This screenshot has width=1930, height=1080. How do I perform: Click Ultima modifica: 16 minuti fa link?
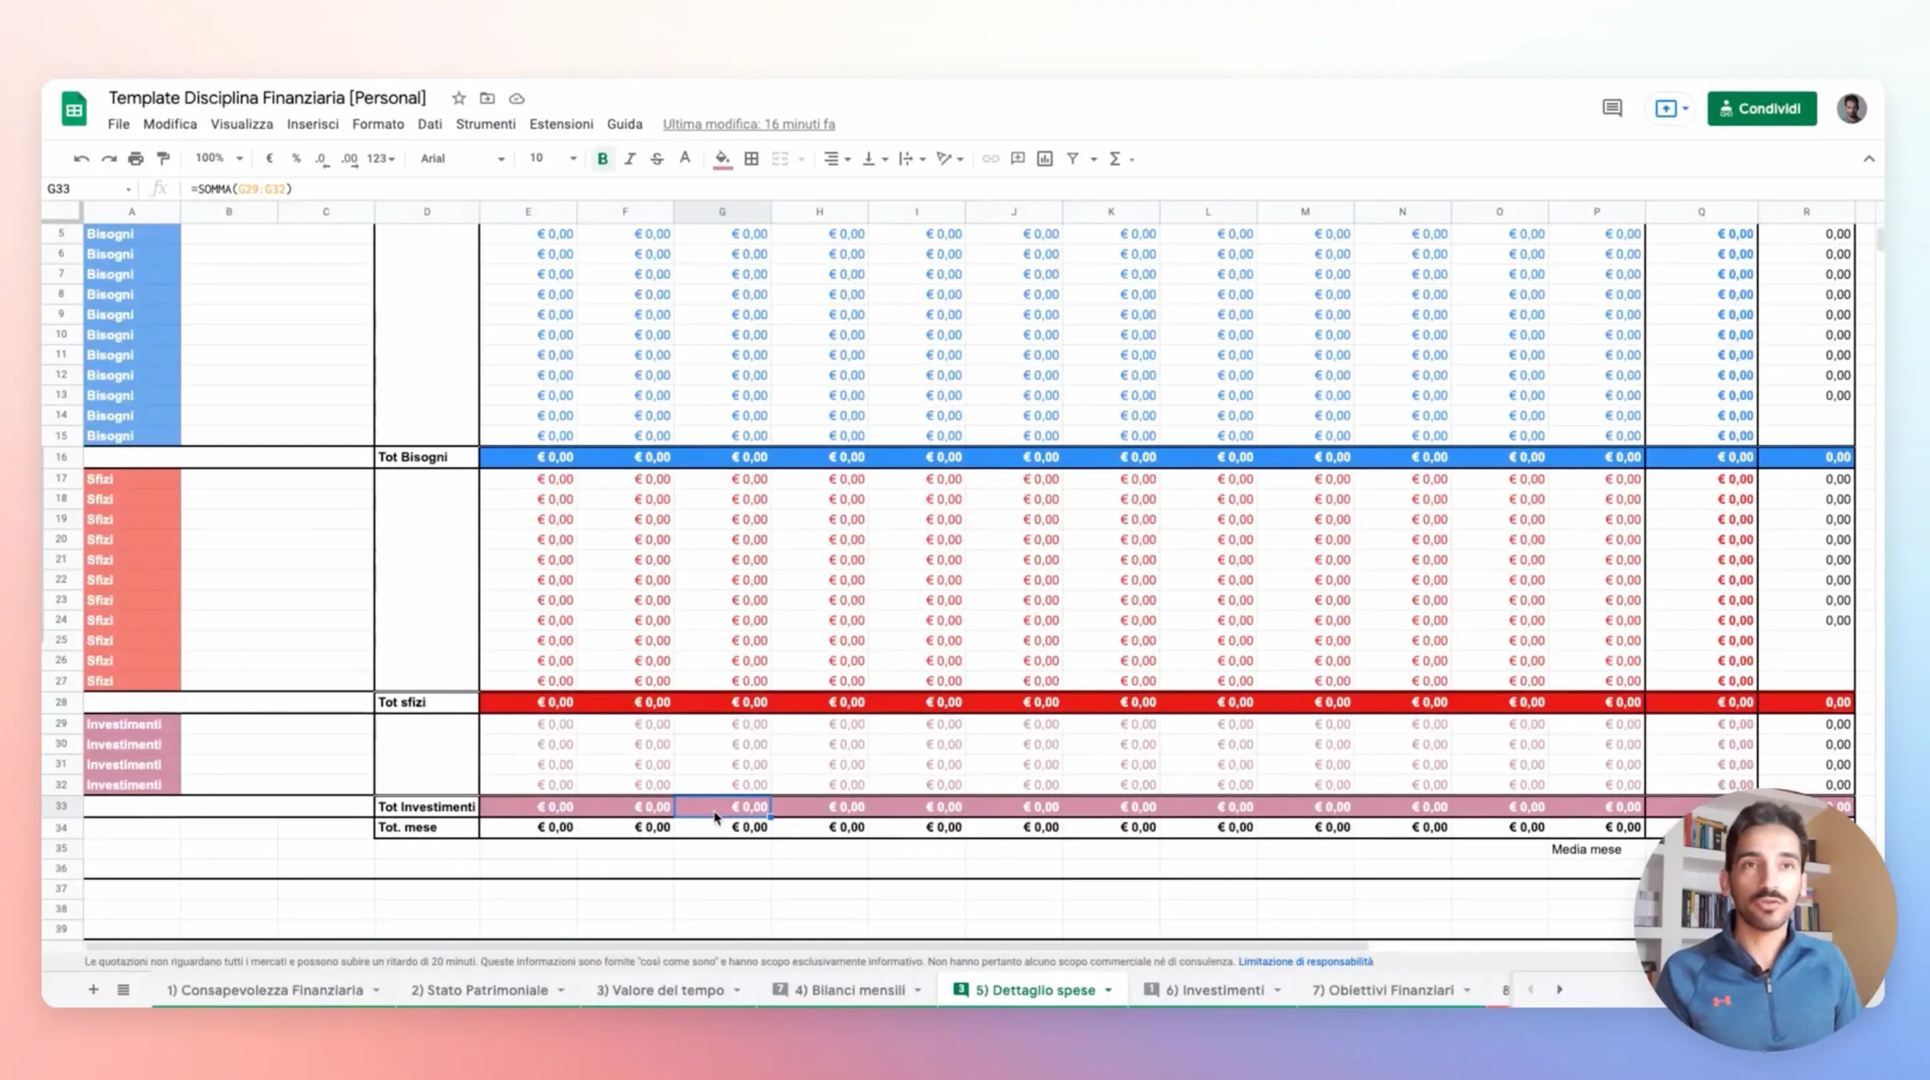(748, 124)
